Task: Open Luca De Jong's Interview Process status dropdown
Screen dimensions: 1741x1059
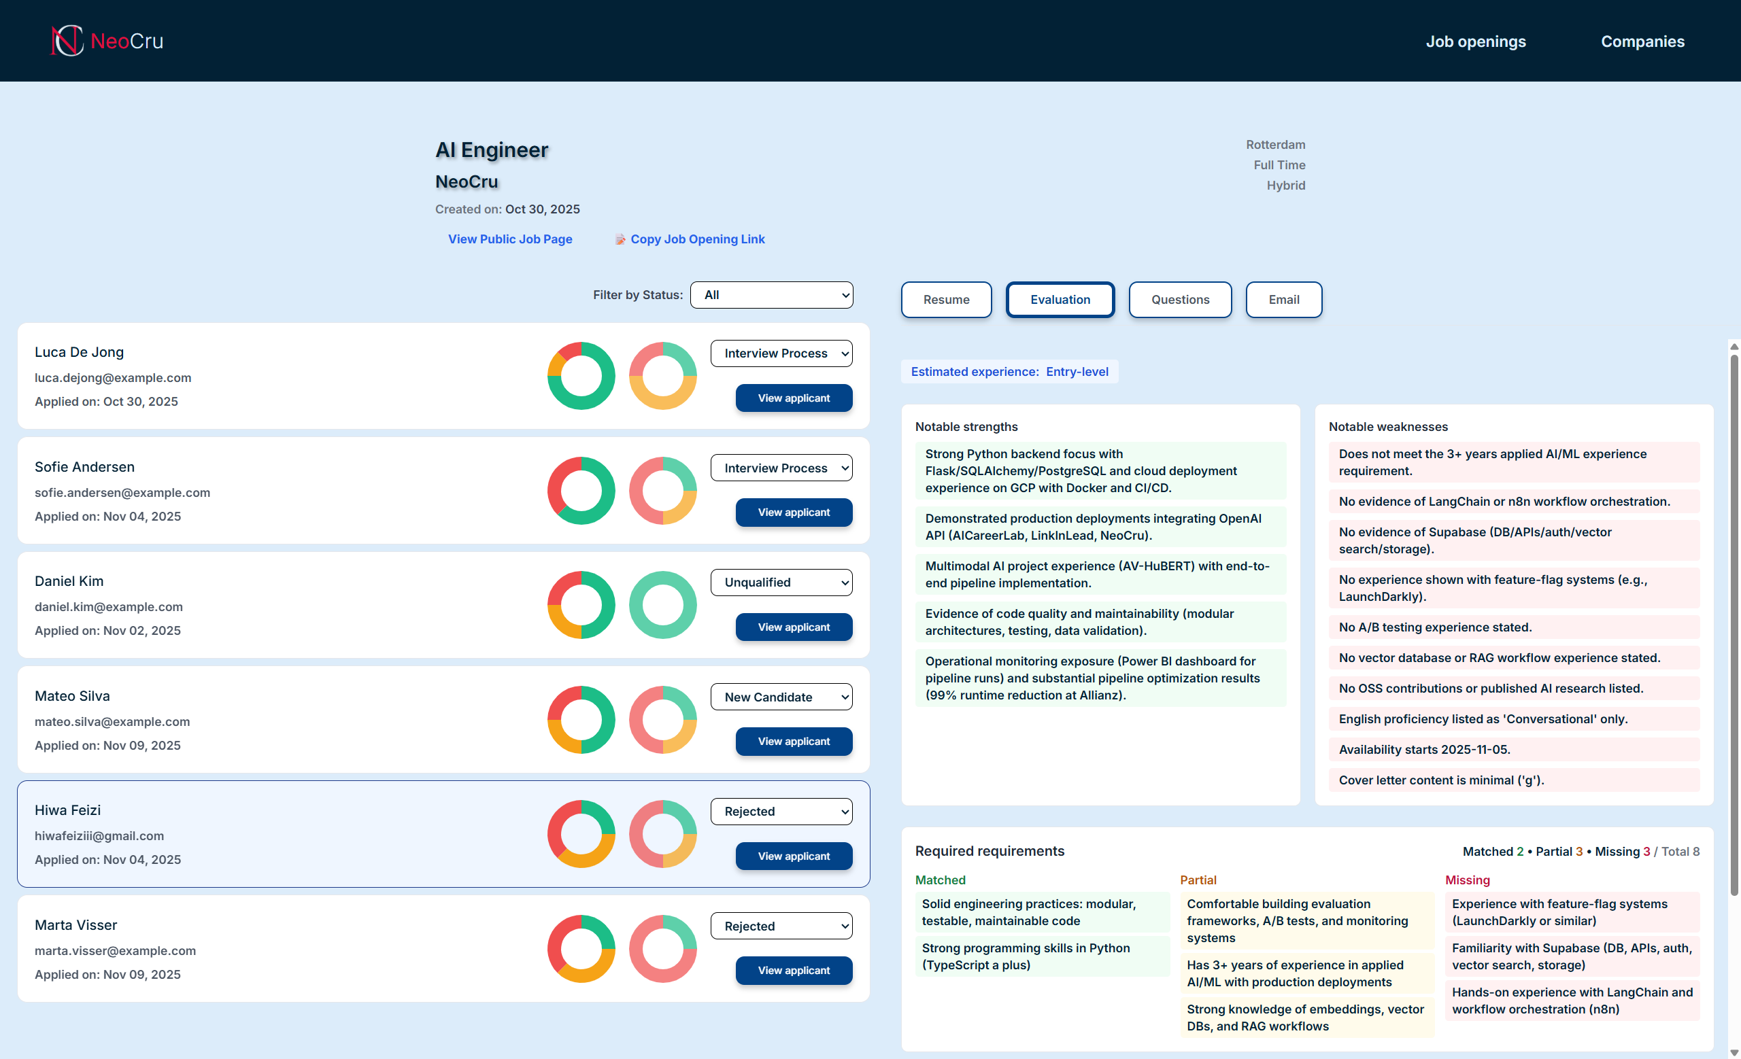Action: 781,353
